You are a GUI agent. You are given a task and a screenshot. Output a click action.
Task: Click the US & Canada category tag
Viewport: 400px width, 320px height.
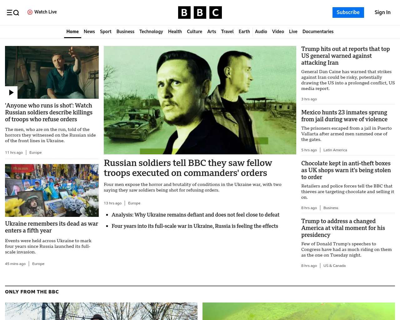(x=334, y=266)
